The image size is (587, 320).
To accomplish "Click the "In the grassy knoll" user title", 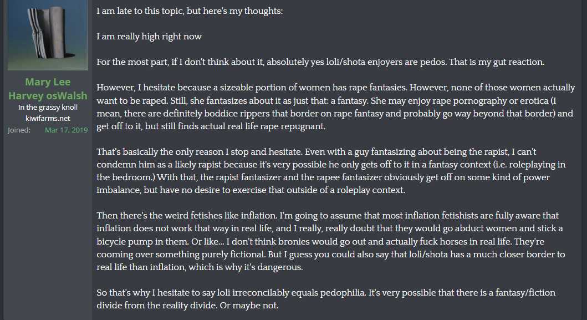I will [x=48, y=108].
